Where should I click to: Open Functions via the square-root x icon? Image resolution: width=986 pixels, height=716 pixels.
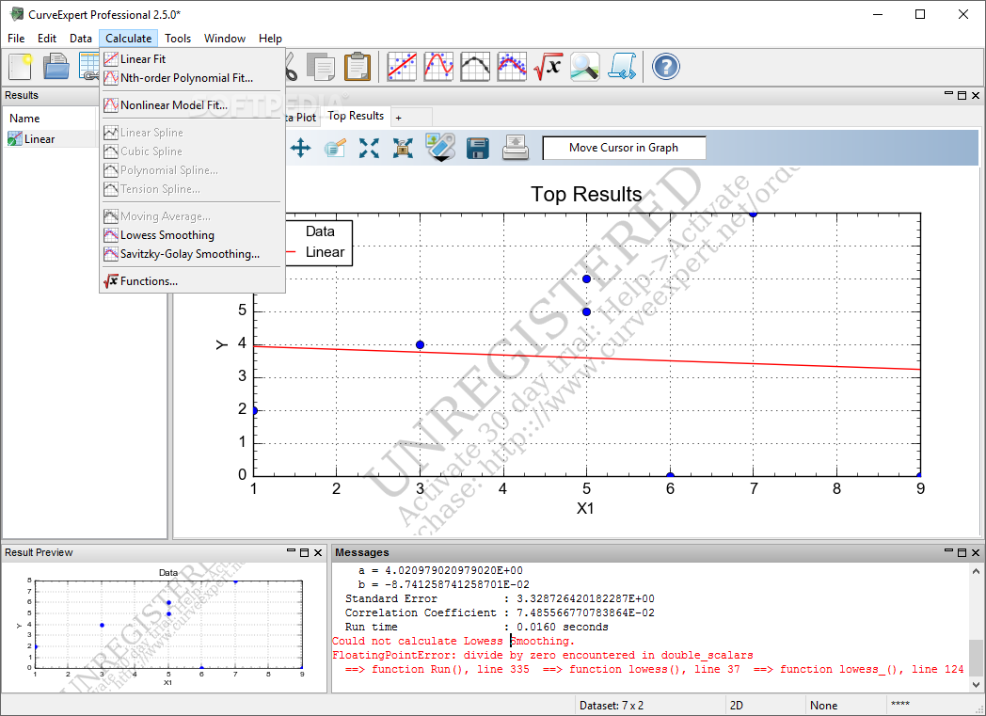pos(548,67)
